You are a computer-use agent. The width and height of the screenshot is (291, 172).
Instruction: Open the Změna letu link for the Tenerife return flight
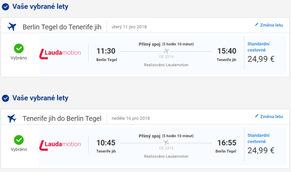[271, 116]
